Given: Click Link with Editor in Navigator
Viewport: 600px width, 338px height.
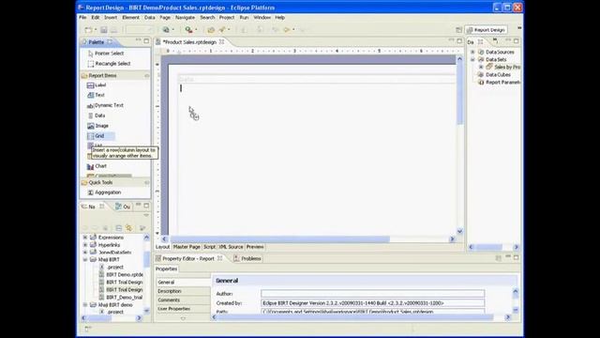Looking at the screenshot, I should point(129,228).
